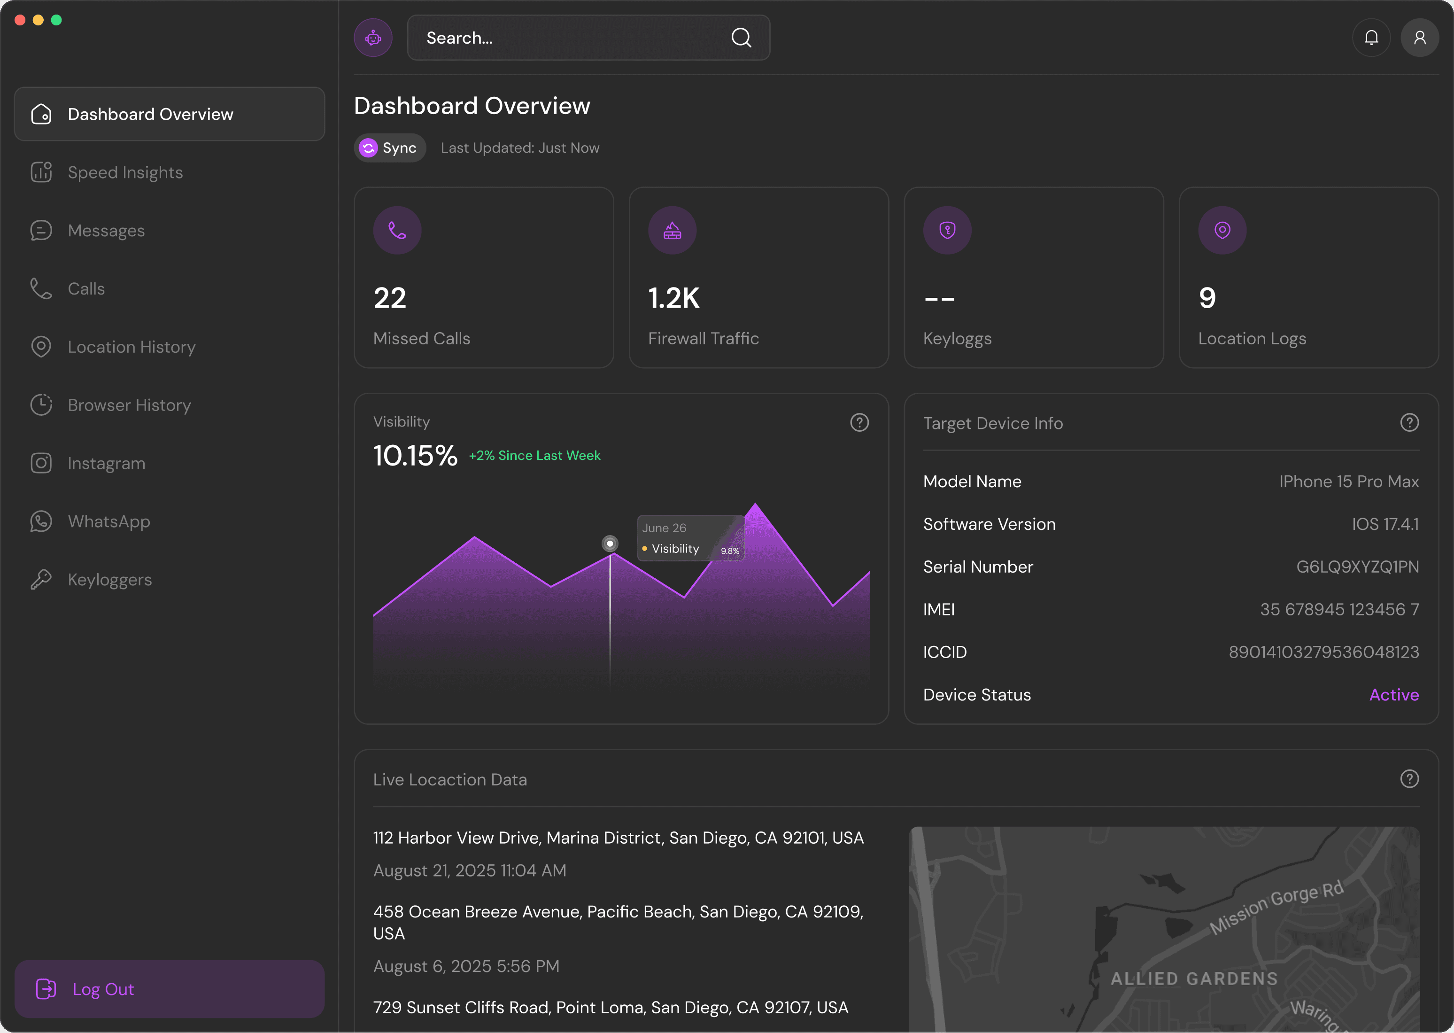Image resolution: width=1454 pixels, height=1033 pixels.
Task: Click the Firewall Traffic card icon
Action: (x=672, y=230)
